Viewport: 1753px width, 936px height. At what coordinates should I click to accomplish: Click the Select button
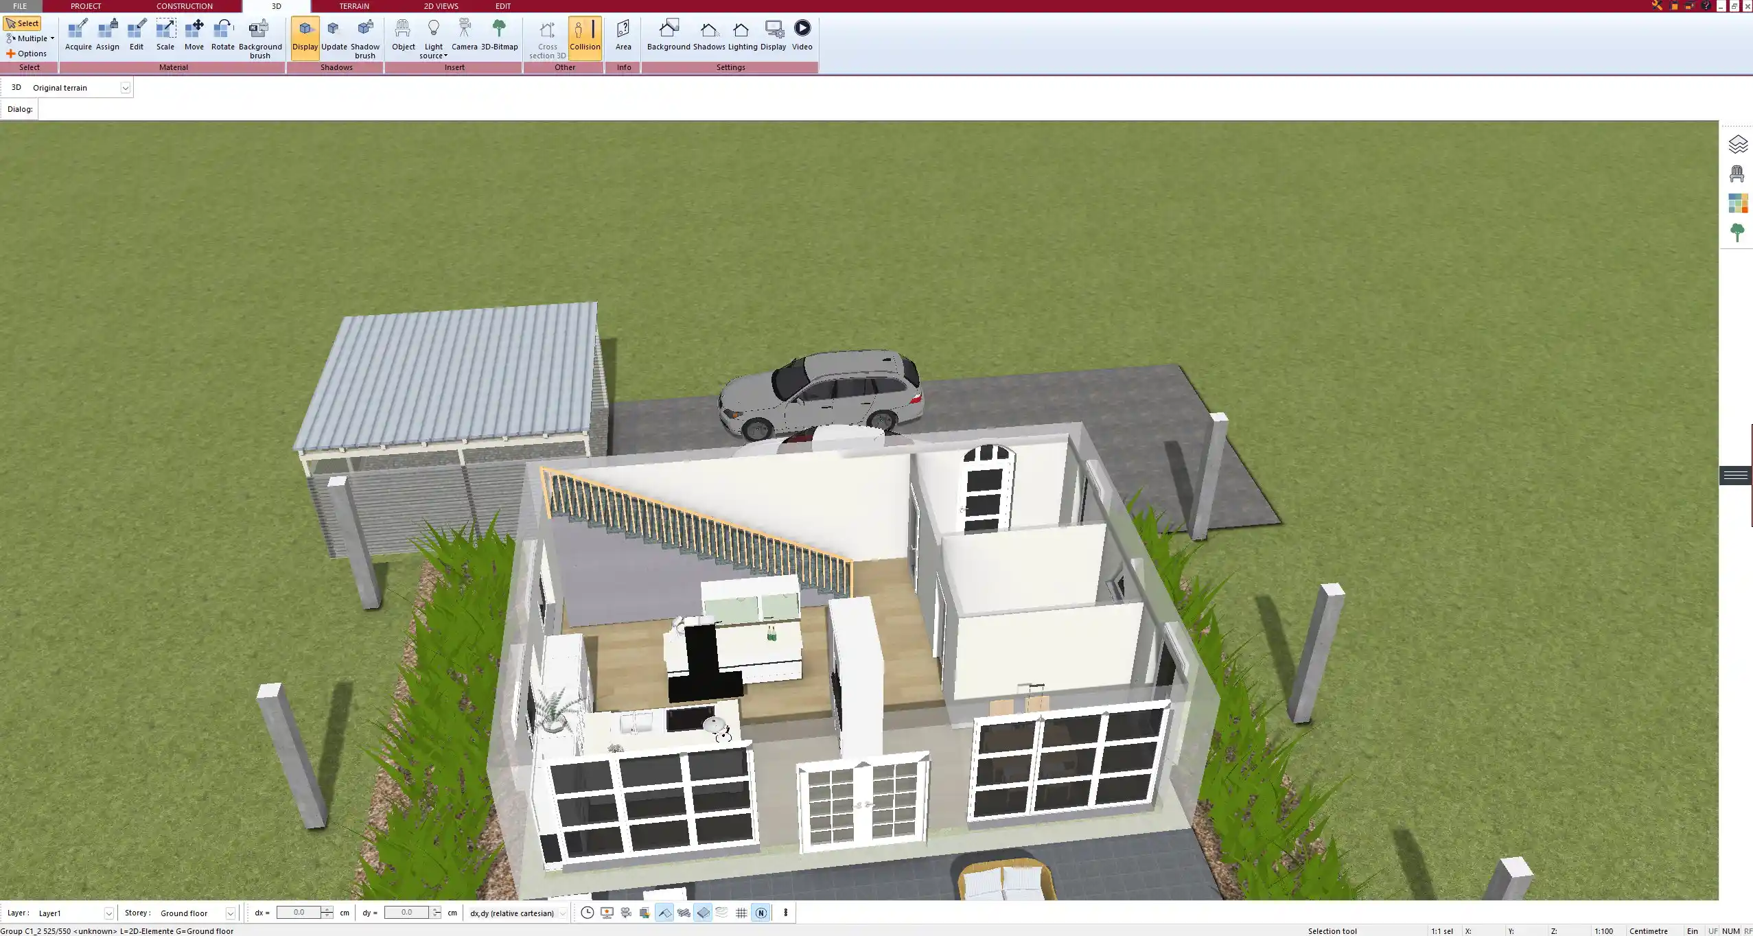(23, 23)
